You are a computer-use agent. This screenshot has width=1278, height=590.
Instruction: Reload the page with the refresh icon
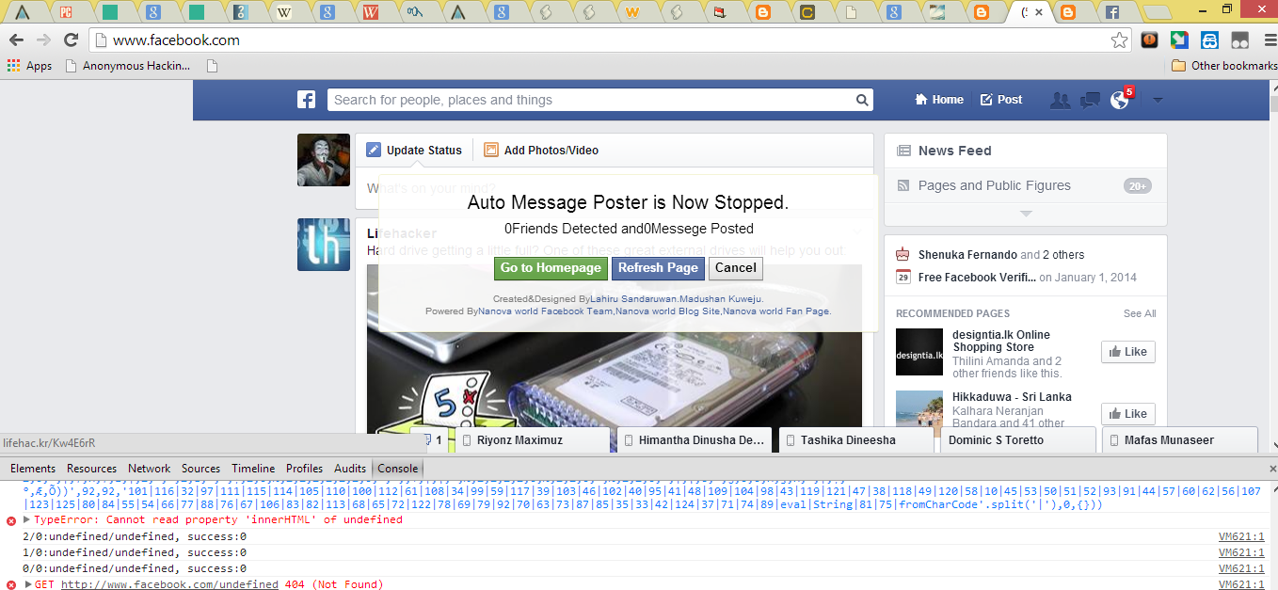pos(71,40)
